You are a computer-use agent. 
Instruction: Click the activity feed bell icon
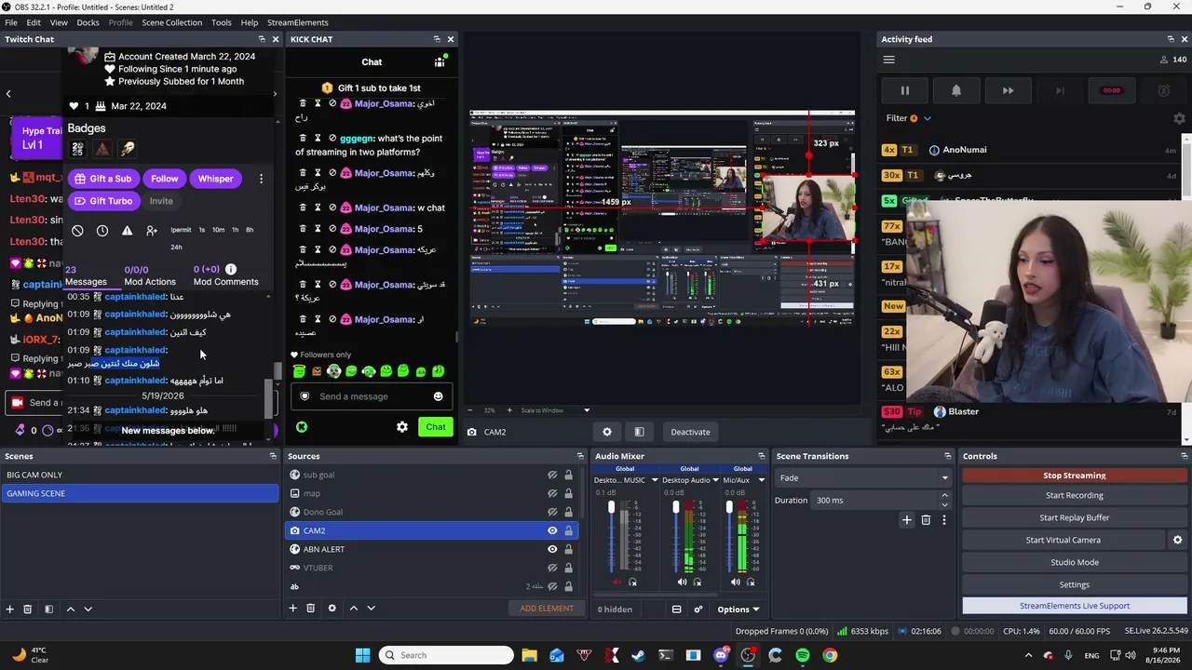[x=955, y=90]
